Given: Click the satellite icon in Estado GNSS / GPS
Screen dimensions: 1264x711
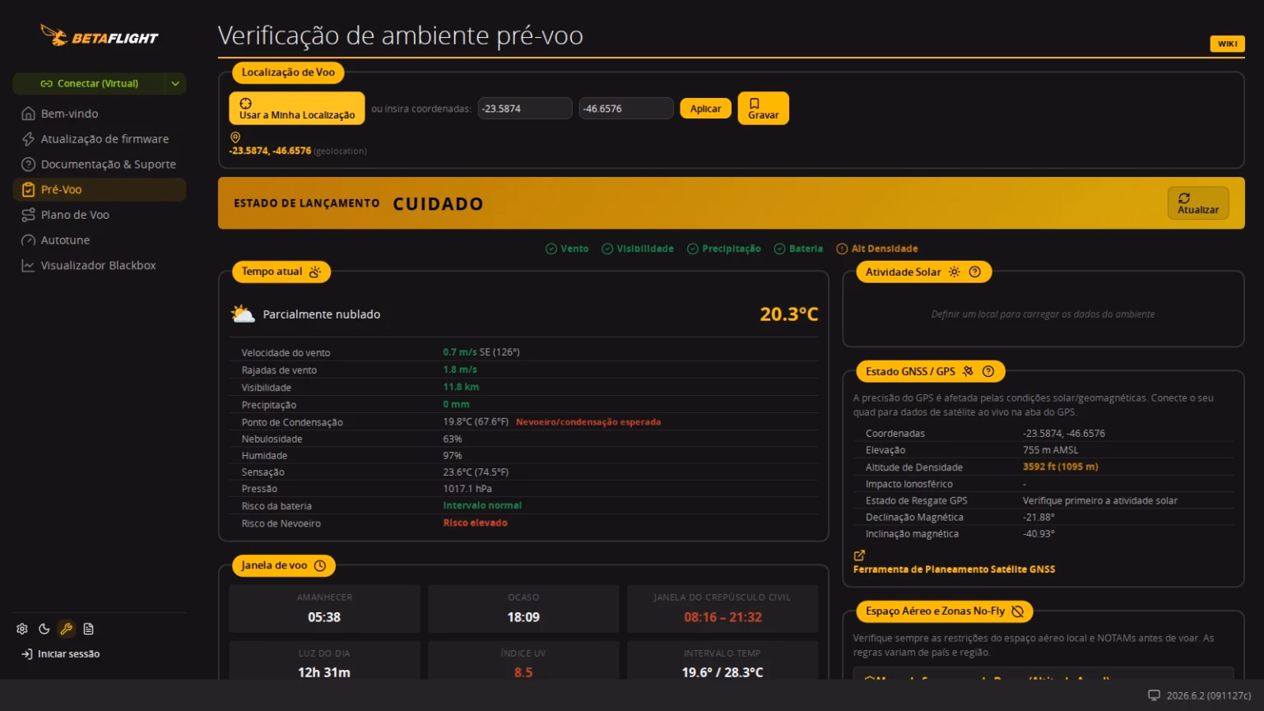Looking at the screenshot, I should [x=968, y=372].
